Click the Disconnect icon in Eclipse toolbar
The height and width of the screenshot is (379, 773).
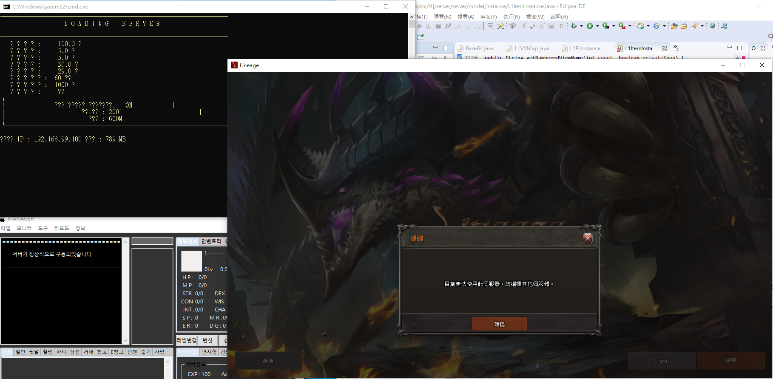coord(448,26)
